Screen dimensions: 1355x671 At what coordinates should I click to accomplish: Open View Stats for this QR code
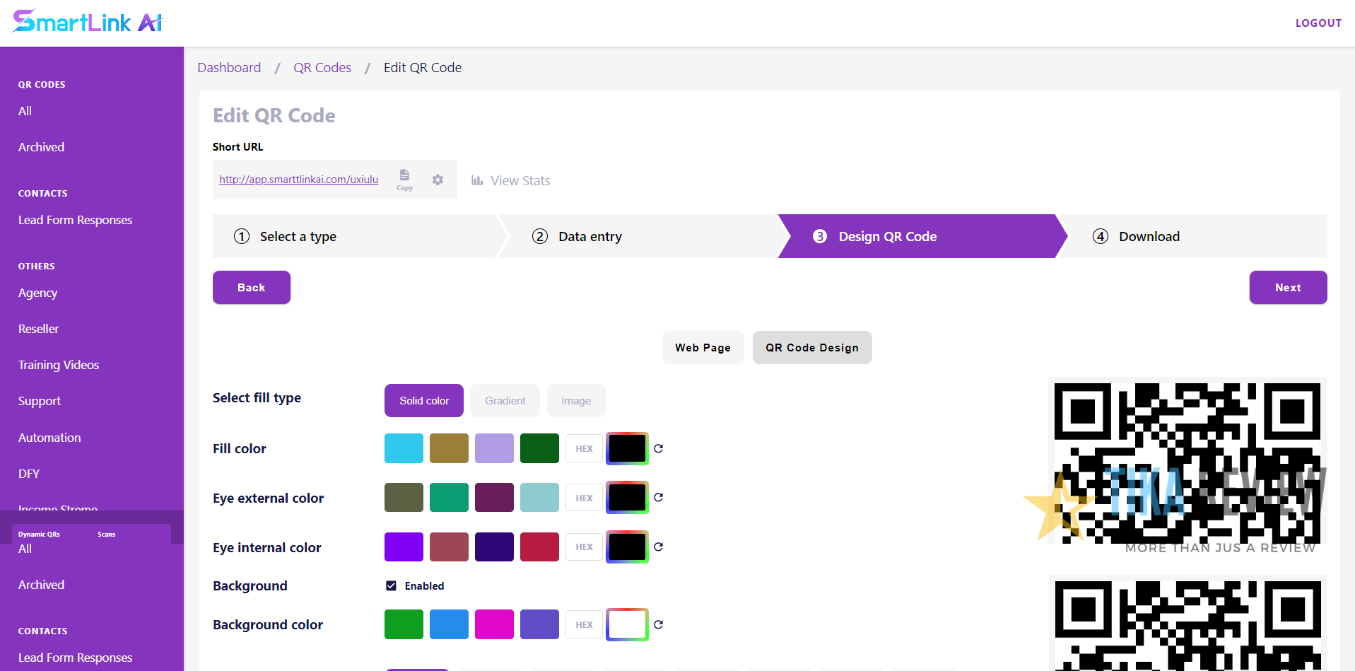click(x=510, y=180)
